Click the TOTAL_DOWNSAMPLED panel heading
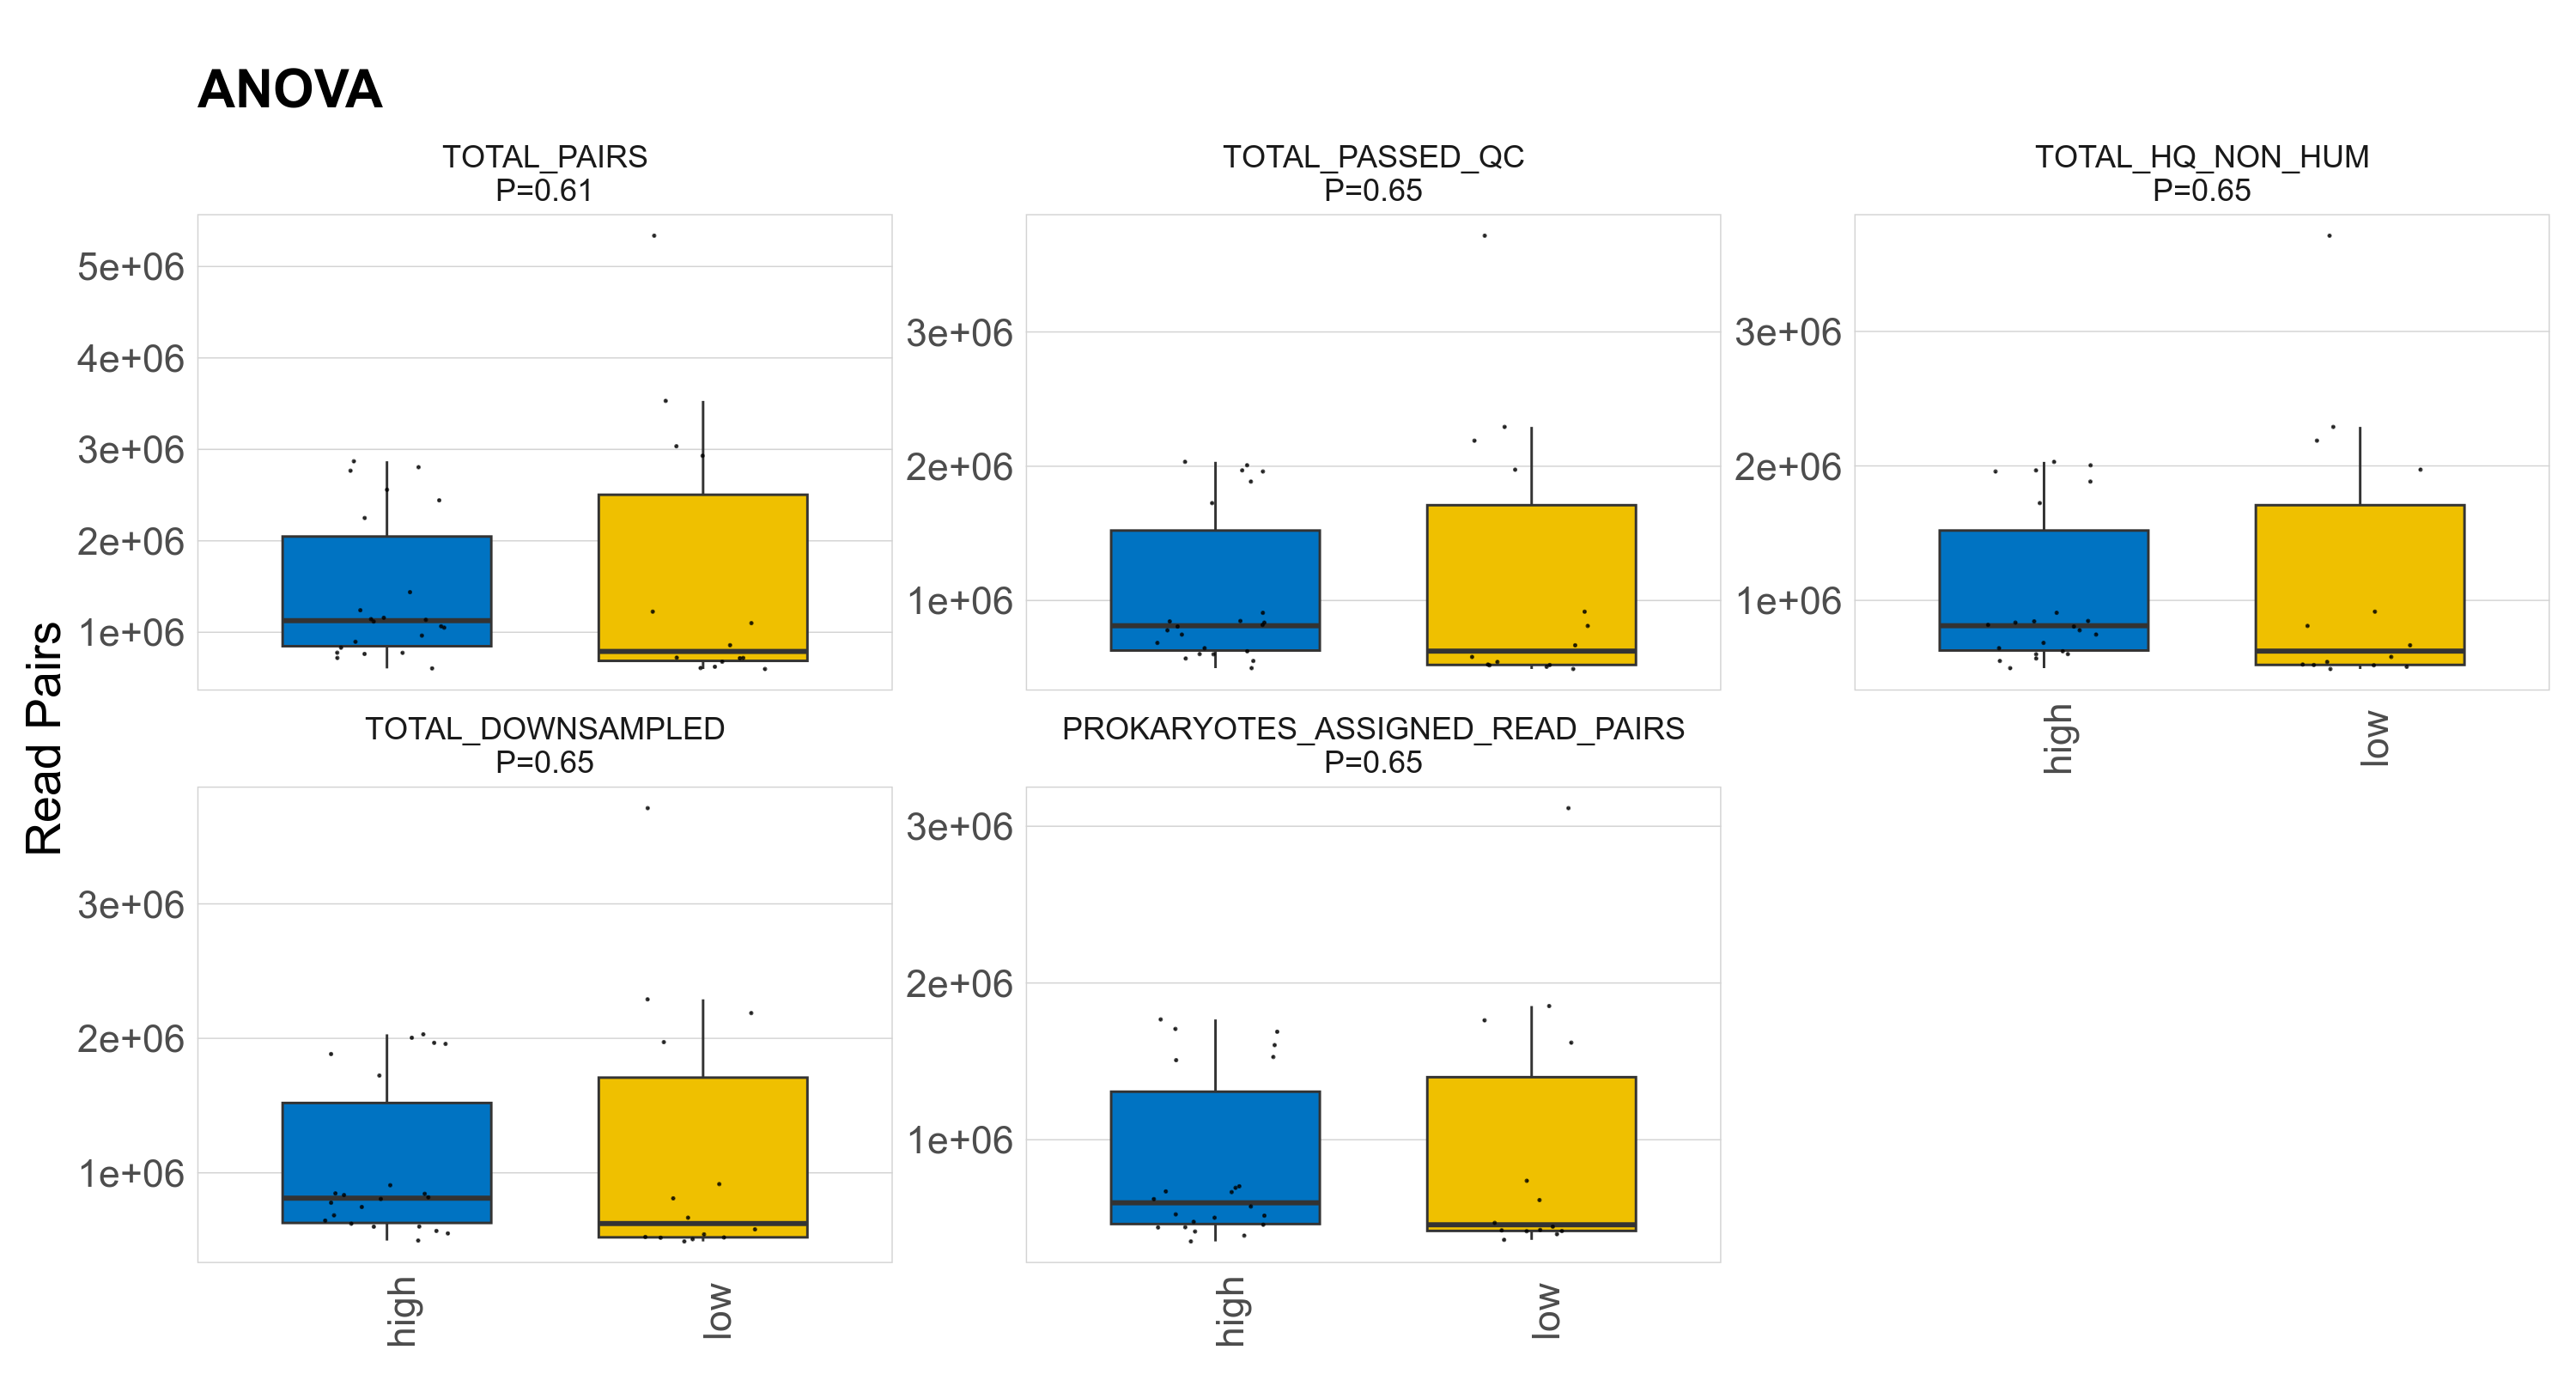This screenshot has width=2576, height=1374. point(545,729)
